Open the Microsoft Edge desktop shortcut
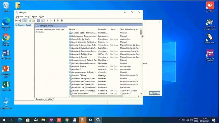Viewport: 219px width, 123px height. pyautogui.click(x=6, y=24)
